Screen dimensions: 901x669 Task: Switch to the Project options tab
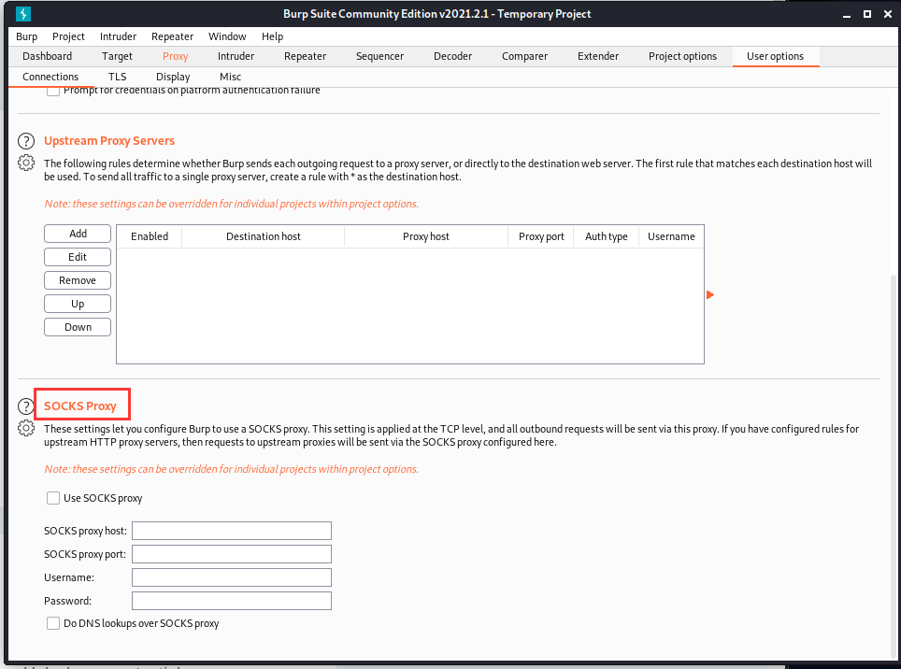[682, 56]
